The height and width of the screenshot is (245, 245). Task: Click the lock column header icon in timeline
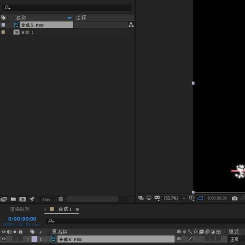coord(20,232)
